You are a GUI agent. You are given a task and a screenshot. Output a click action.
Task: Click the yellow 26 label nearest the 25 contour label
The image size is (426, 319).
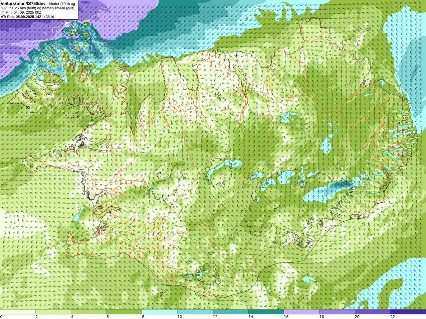(73, 32)
